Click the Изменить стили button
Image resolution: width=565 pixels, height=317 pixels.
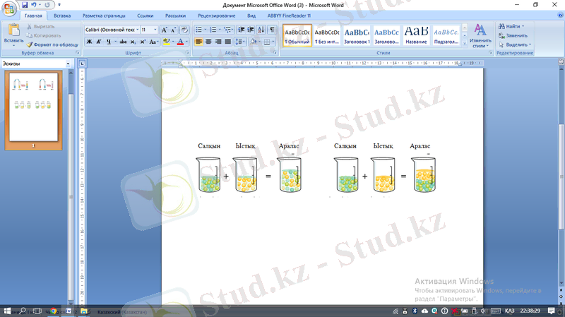[480, 35]
